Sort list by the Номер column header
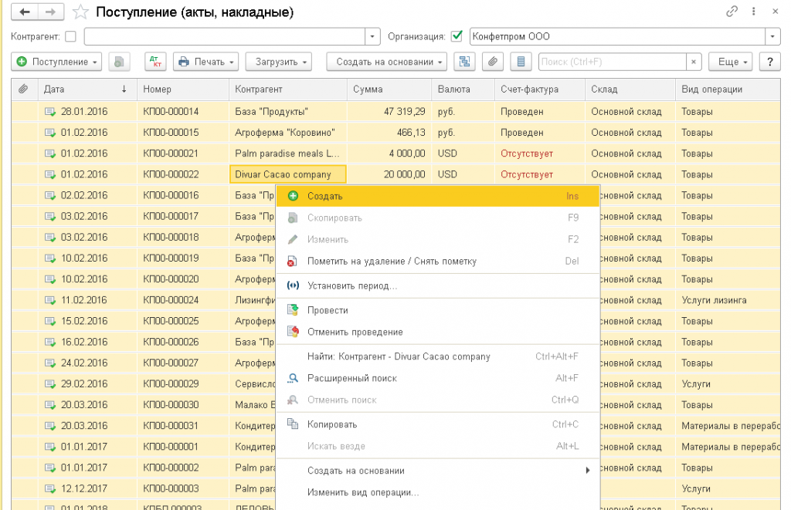The height and width of the screenshot is (510, 791). (x=183, y=90)
